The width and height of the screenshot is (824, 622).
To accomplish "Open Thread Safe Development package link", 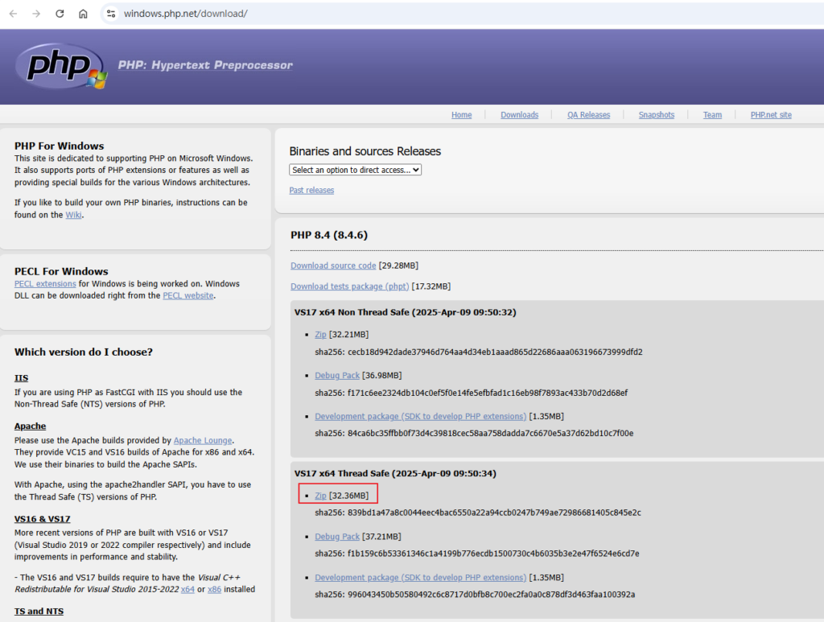I will (x=420, y=578).
